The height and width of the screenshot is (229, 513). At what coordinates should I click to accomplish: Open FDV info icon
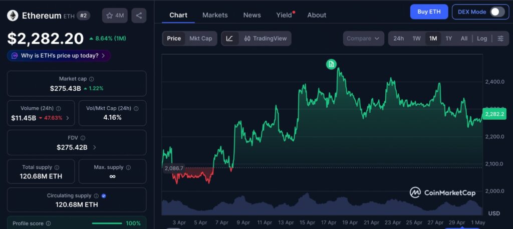[83, 138]
